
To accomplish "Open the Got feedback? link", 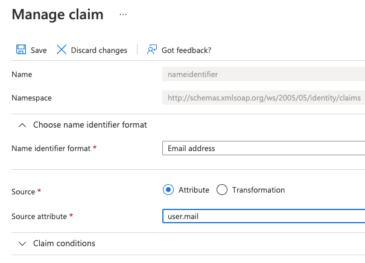I will (x=186, y=51).
